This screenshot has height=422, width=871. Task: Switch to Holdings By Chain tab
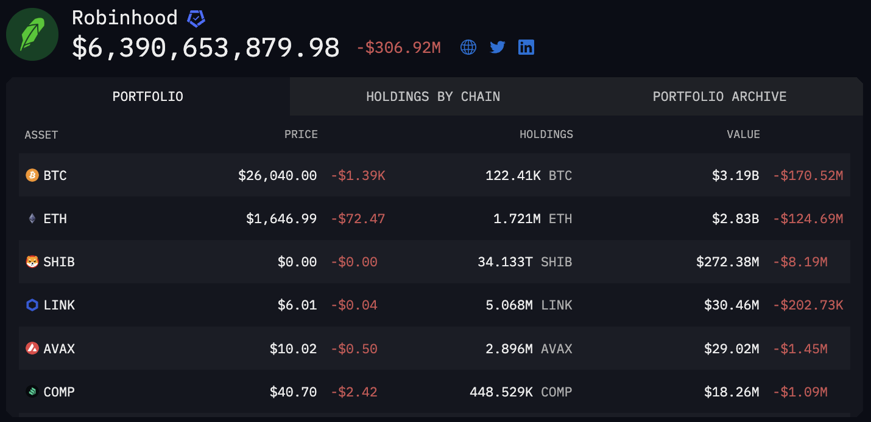433,97
